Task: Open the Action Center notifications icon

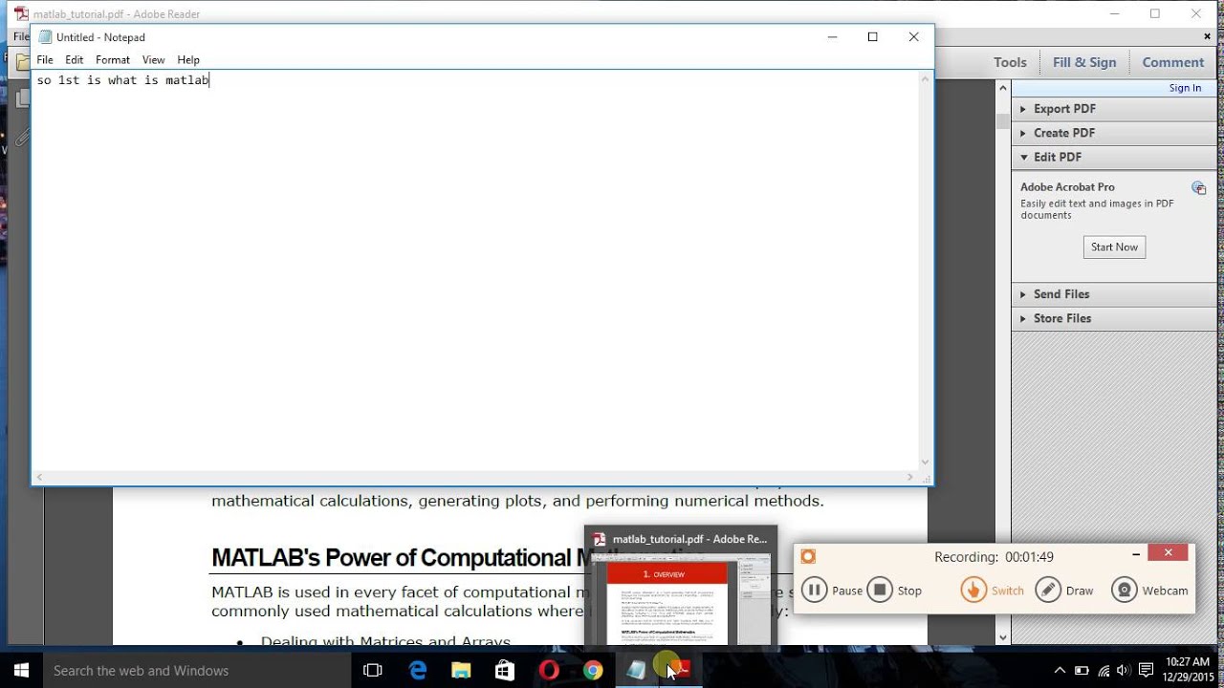Action: [x=1146, y=671]
